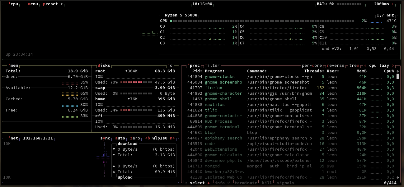Viewport: 404px width, 187px height.
Task: Click left arrow before cpu lazy sort
Action: pos(365,66)
